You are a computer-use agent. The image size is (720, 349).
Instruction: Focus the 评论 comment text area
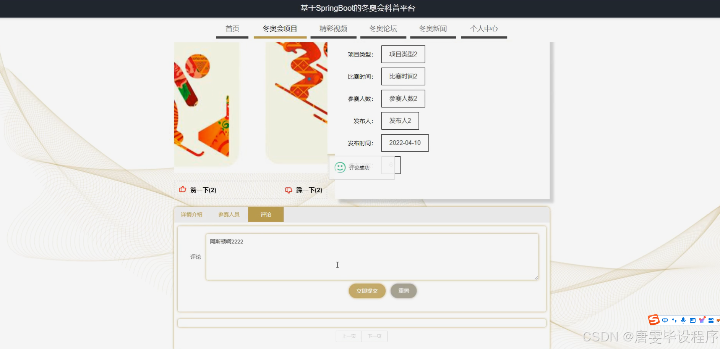(x=372, y=257)
